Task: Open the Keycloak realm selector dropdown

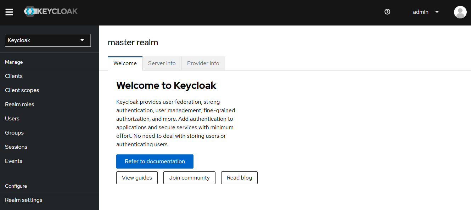Action: (47, 40)
